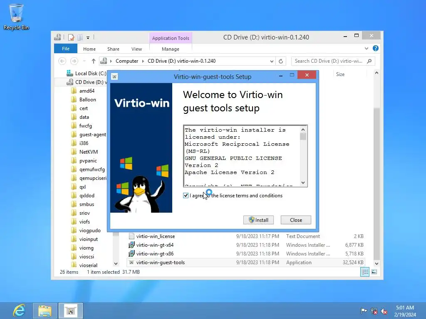Open the viogpudo folder in tree
The height and width of the screenshot is (319, 426).
90,231
